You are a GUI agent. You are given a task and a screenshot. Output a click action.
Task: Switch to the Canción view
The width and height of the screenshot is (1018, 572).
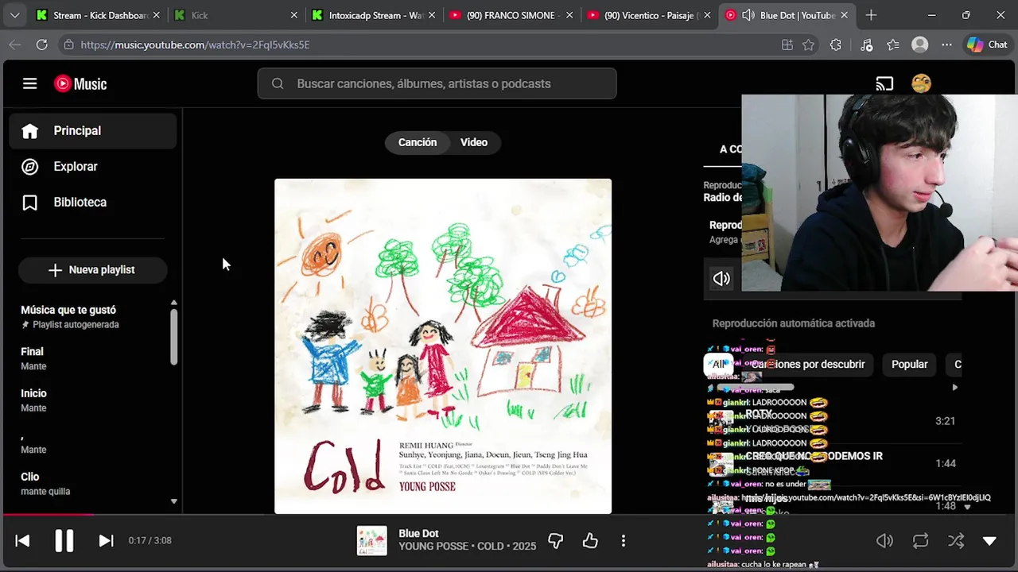tap(418, 142)
